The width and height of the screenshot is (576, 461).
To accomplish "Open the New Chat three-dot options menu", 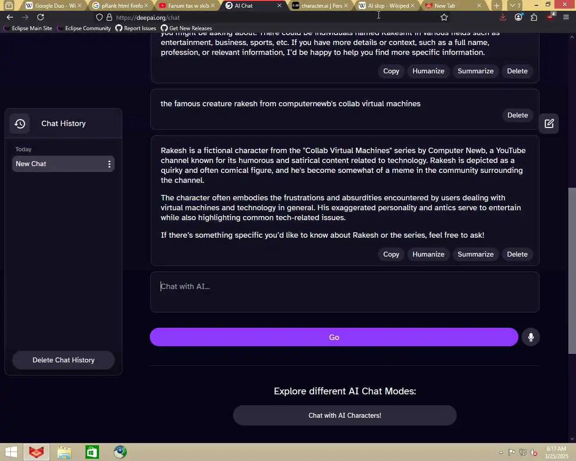I will (109, 164).
